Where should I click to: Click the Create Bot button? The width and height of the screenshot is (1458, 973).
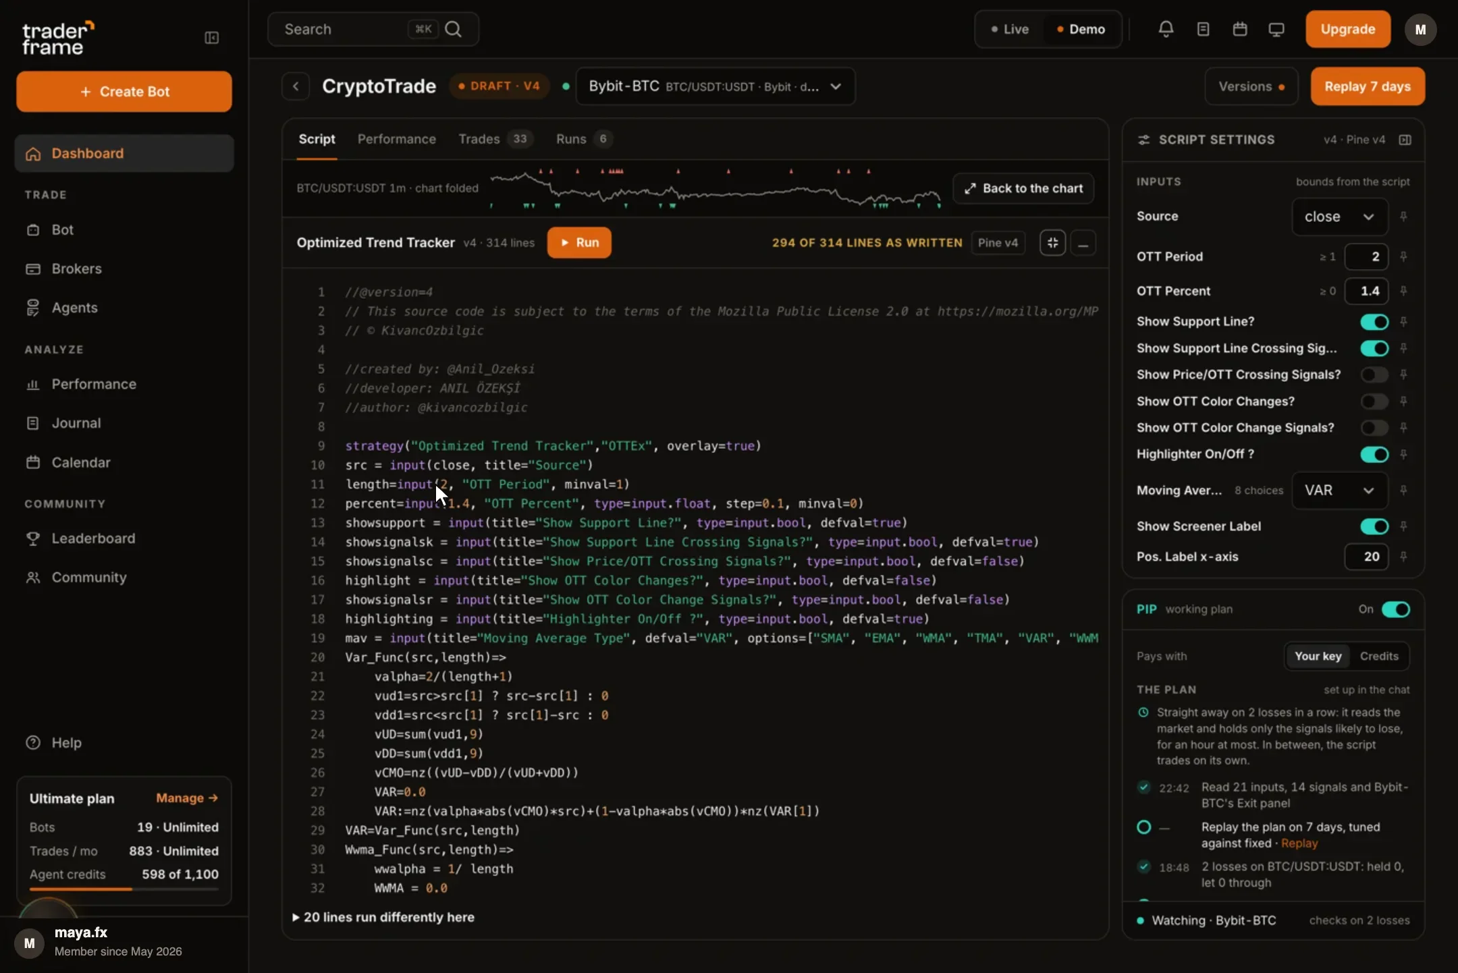pos(124,92)
